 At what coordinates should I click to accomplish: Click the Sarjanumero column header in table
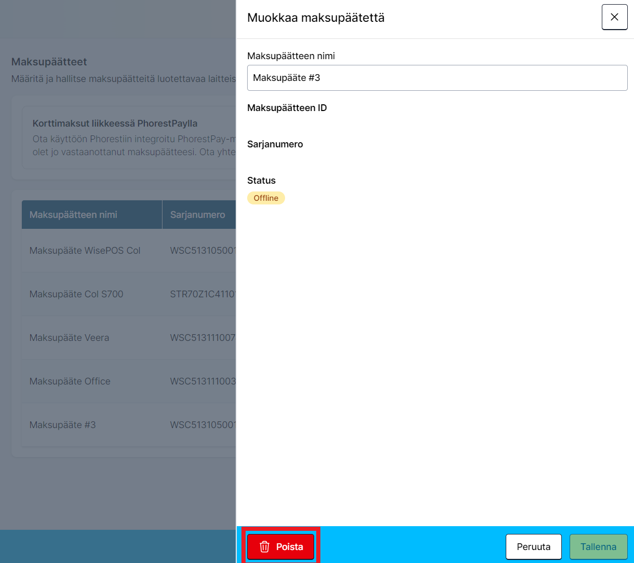tap(199, 215)
